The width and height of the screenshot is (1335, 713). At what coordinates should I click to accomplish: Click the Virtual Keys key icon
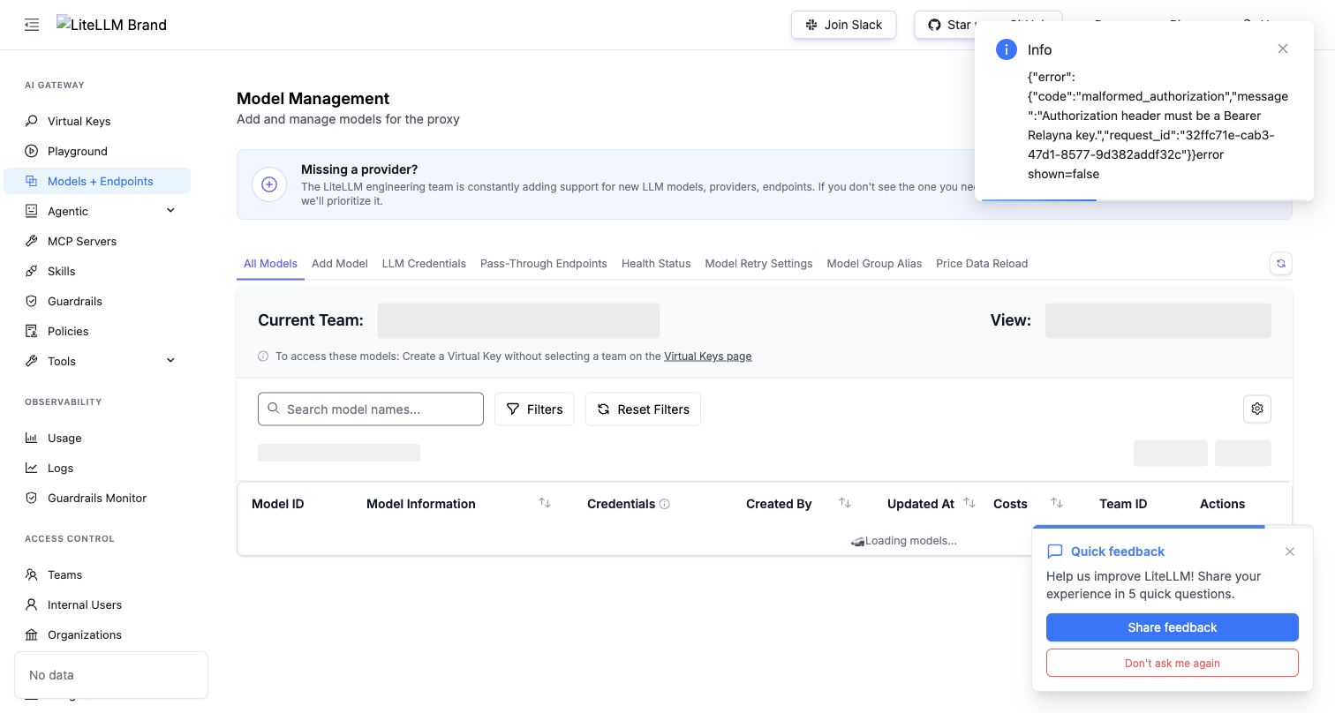[x=32, y=121]
